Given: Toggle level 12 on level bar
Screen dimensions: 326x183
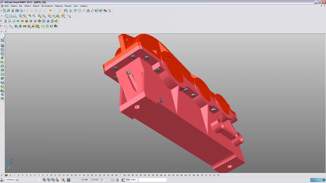Looking at the screenshot, I should pos(59,175).
